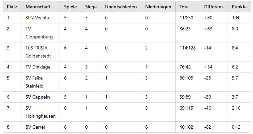Click the Unentschieden column header
The width and height of the screenshot is (253, 134).
121,7
